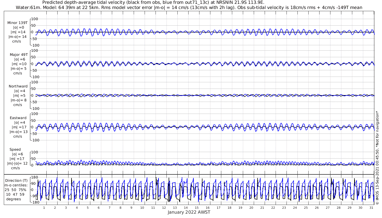This screenshot has height=218, width=382.
Task: Select "|m-o|= 14" beside the Minor panel
Action: [x=17, y=37]
